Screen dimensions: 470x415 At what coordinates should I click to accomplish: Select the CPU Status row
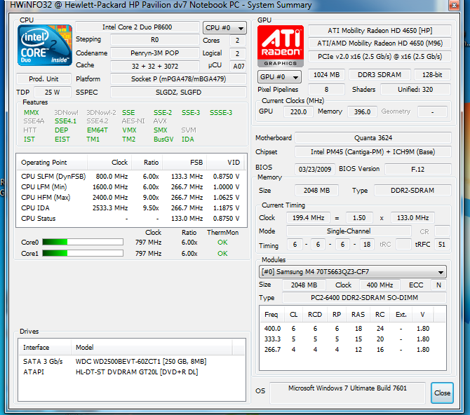pyautogui.click(x=131, y=219)
